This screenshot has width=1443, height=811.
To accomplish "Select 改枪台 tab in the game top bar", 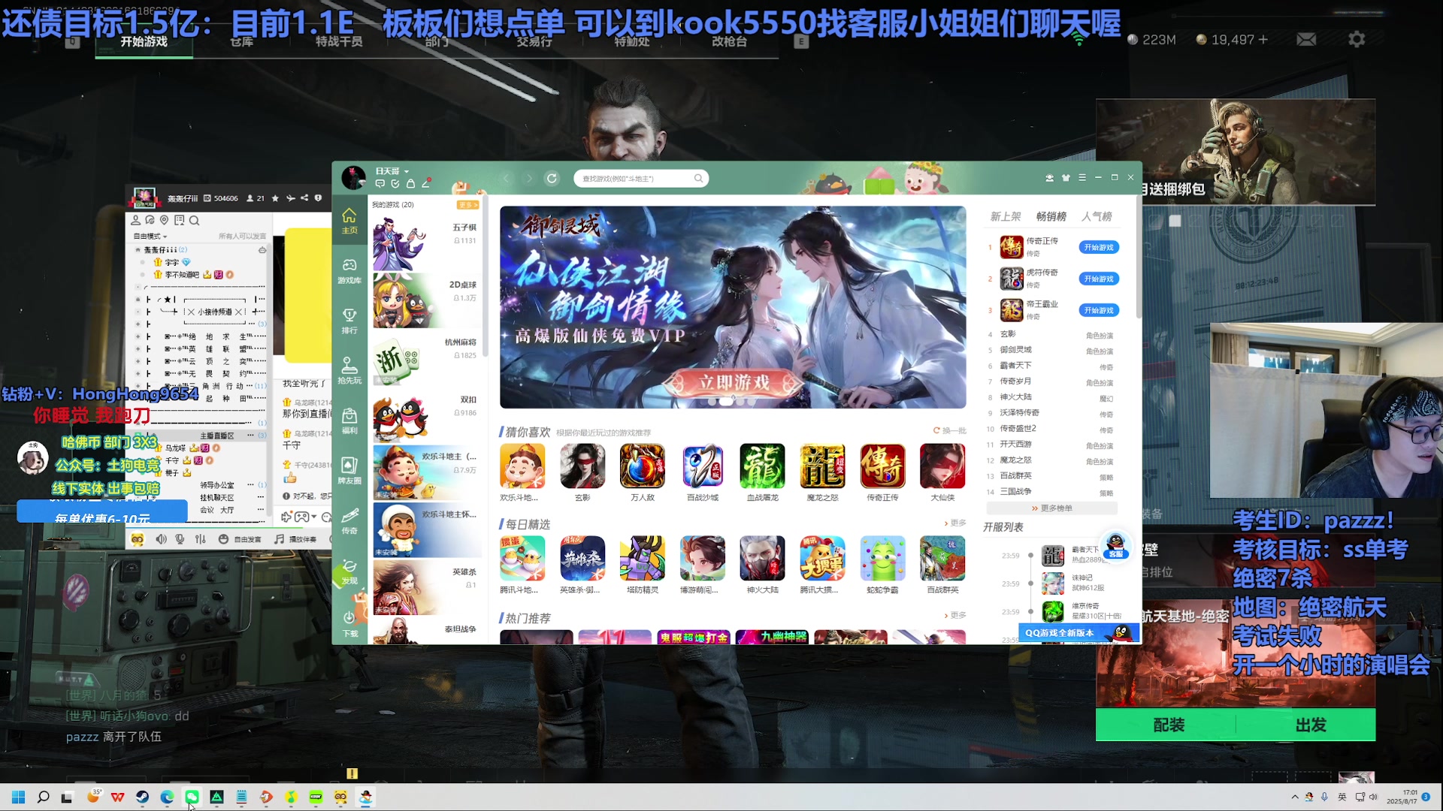I will coord(729,42).
